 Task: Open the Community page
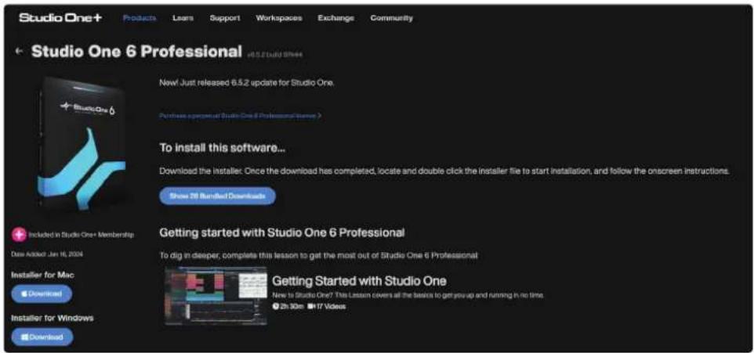tap(391, 18)
